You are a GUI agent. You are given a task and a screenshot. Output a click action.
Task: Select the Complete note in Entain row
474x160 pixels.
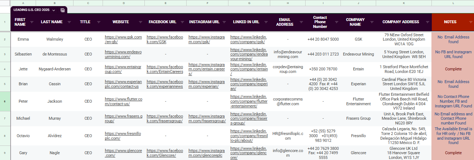pos(453,69)
